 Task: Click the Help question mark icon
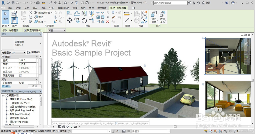pos(233,3)
